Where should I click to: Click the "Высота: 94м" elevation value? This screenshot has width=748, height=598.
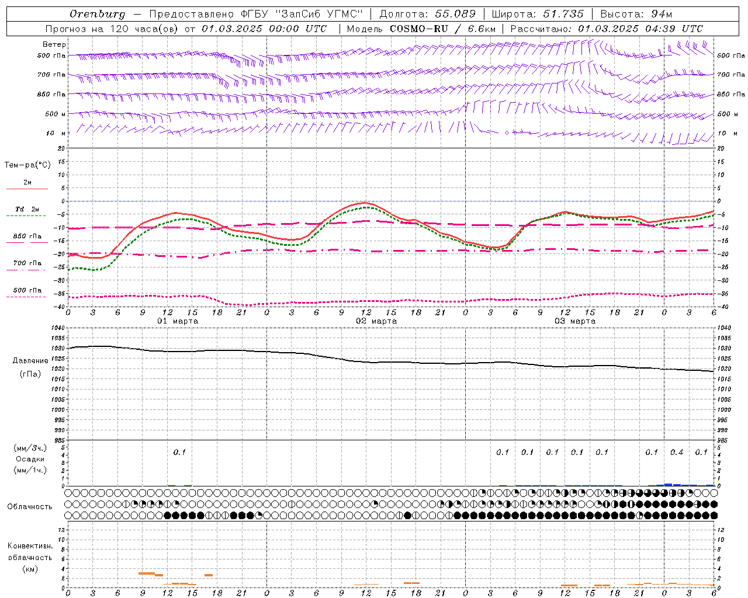tap(636, 14)
